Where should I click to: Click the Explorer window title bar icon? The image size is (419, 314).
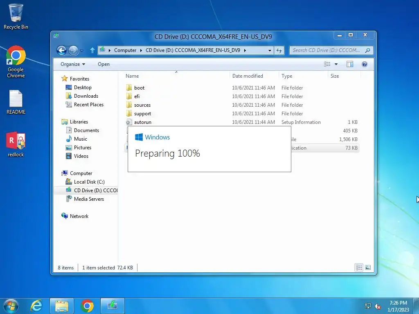coord(56,36)
